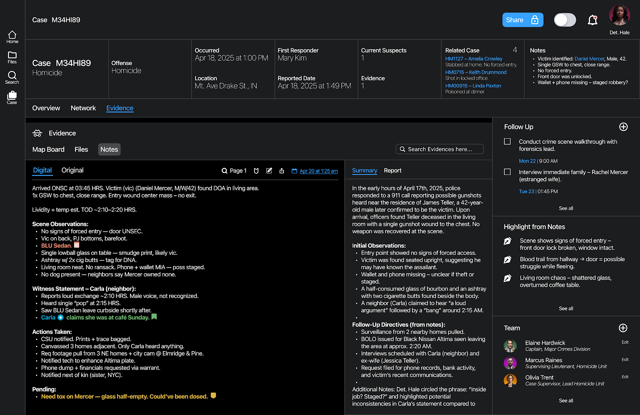Check the crime scene walkthrough follow-up
The height and width of the screenshot is (415, 640).
(507, 141)
